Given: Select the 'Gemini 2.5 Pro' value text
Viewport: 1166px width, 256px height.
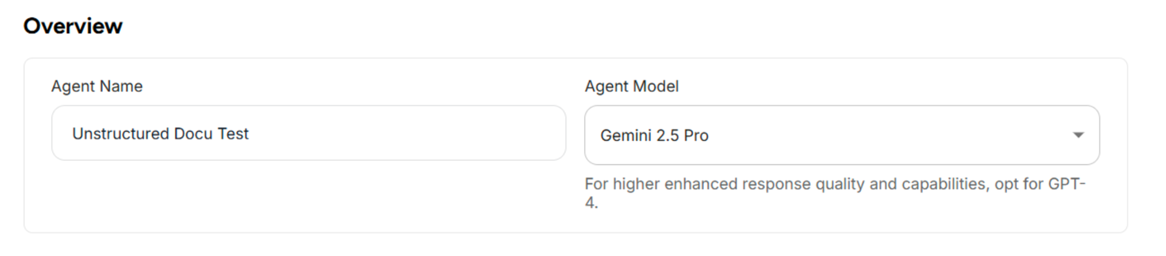Looking at the screenshot, I should (x=654, y=136).
